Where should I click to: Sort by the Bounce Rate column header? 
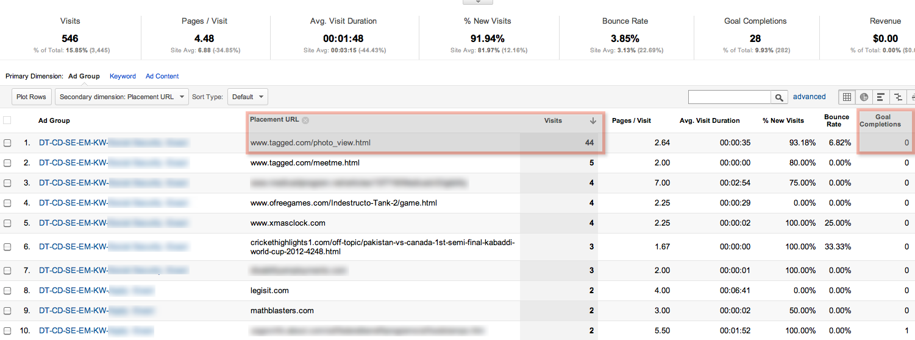point(836,120)
